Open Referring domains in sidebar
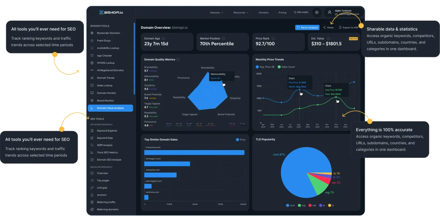Image resolution: width=440 pixels, height=216 pixels. [x=108, y=209]
